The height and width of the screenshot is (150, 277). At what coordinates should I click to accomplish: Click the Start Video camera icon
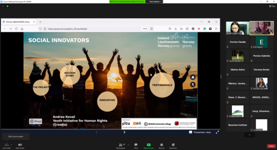click(20, 145)
